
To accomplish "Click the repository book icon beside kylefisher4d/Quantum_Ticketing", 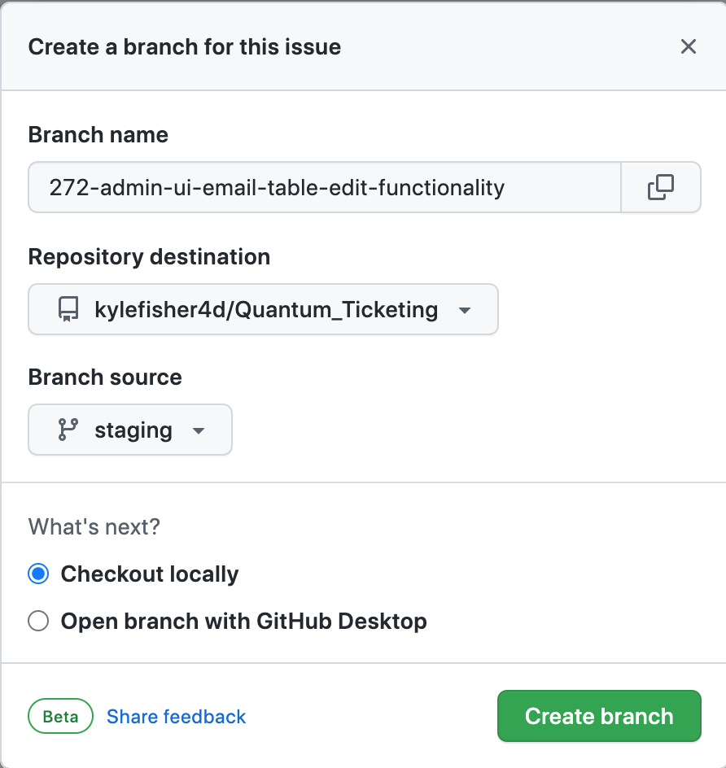I will click(68, 309).
